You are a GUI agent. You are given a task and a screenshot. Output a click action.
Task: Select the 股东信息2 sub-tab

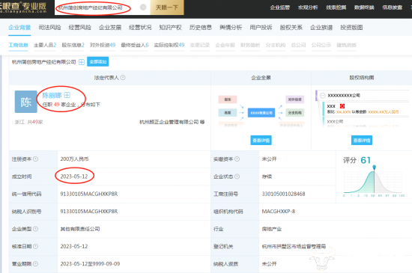coord(73,45)
